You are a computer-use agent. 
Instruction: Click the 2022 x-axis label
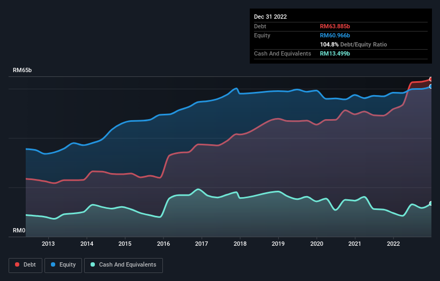click(x=393, y=244)
